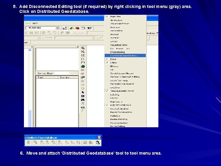Viewport: 221px width, 166px height.
Task: Uncheck Main Menu in toolbar list
Action: coord(125,17)
